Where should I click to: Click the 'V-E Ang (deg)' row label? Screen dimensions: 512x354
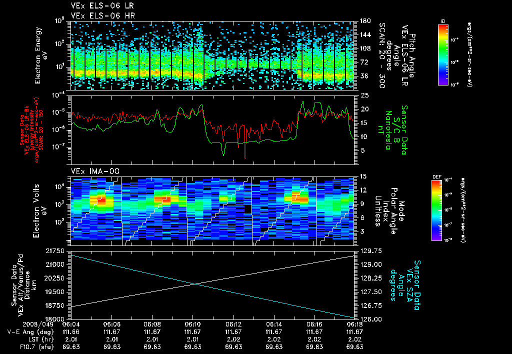click(x=30, y=332)
